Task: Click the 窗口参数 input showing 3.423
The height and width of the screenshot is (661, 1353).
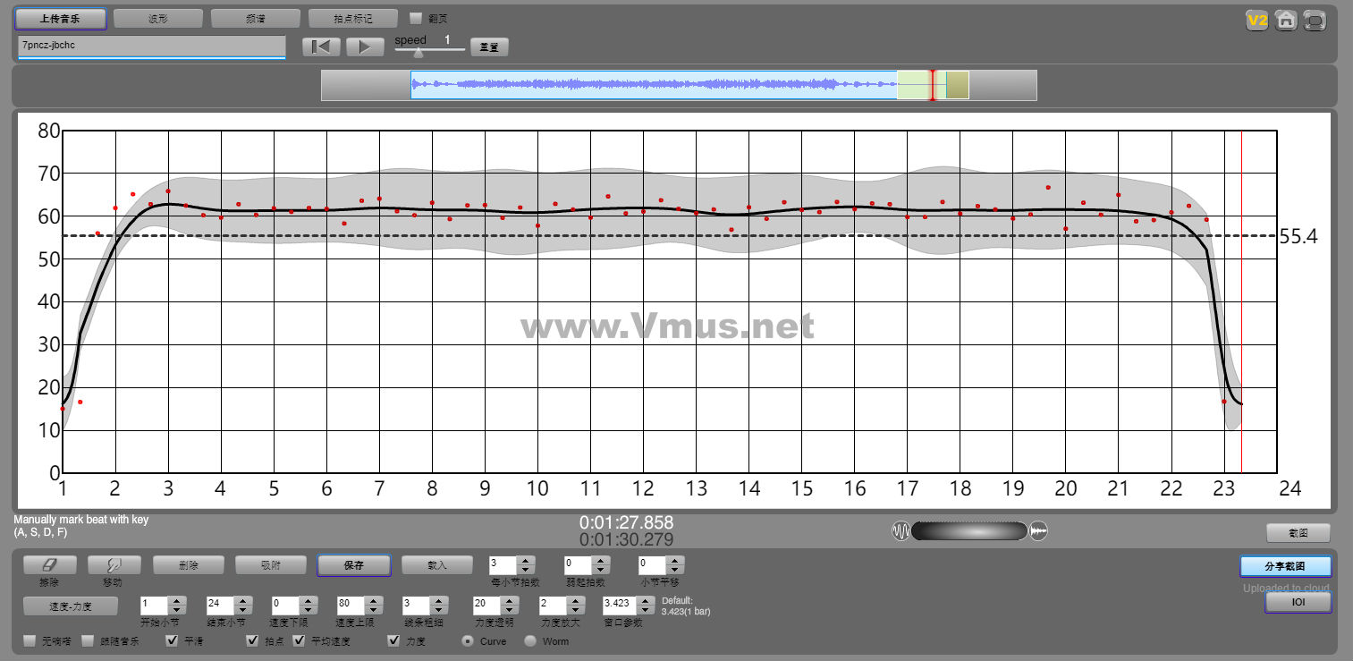Action: pyautogui.click(x=622, y=606)
